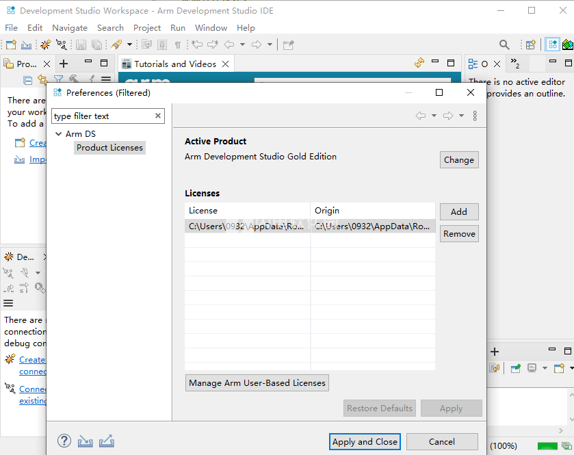The width and height of the screenshot is (574, 455).
Task: Click the New Project wizard toolbar icon
Action: 11,44
